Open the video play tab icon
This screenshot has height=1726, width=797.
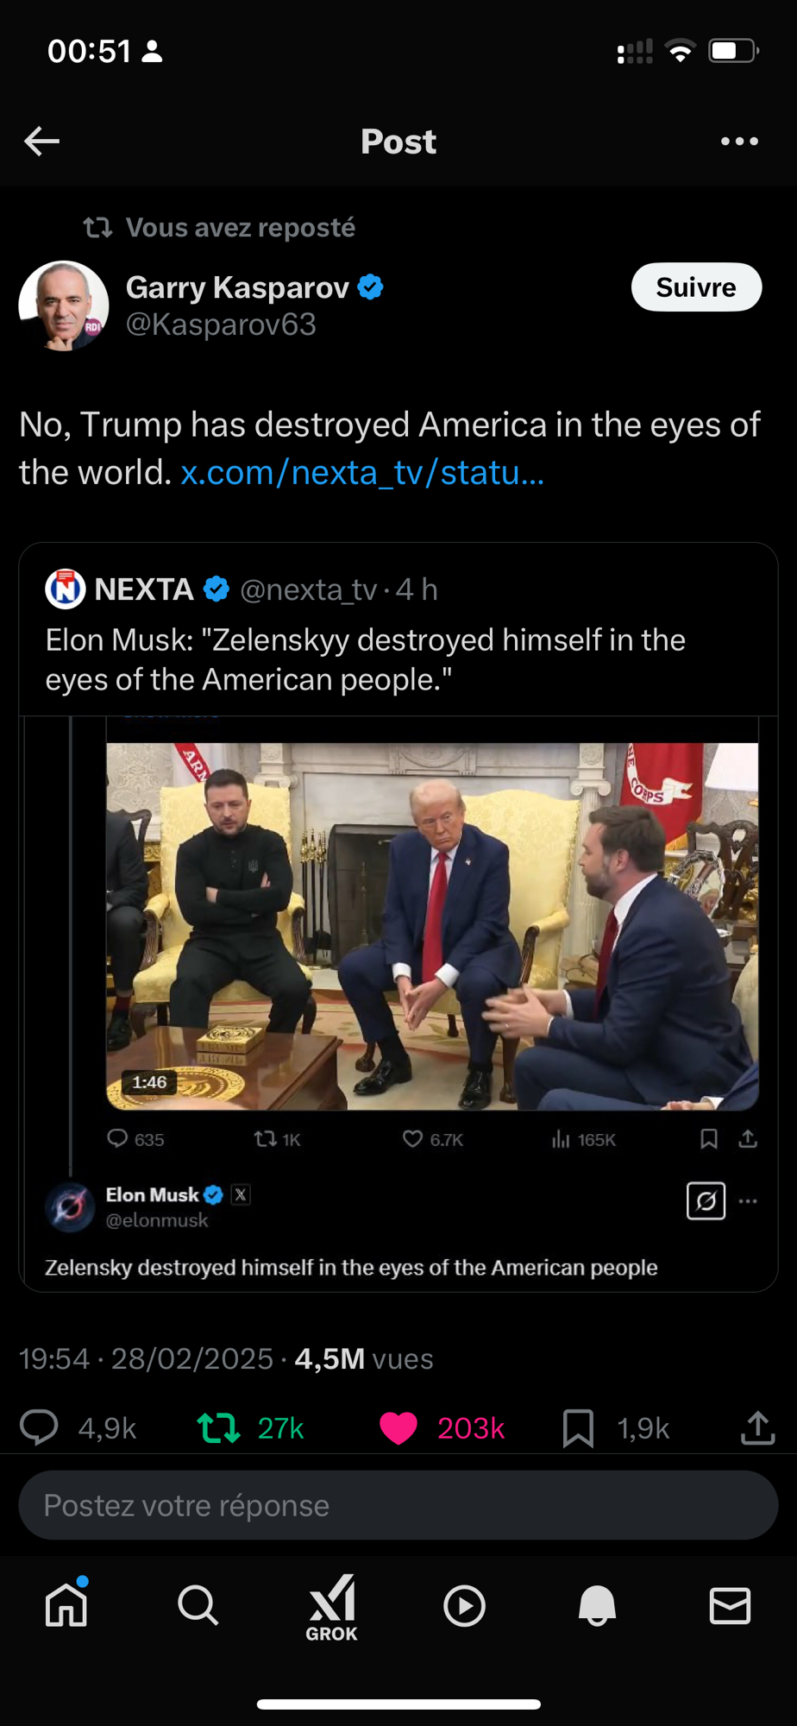[x=465, y=1605]
